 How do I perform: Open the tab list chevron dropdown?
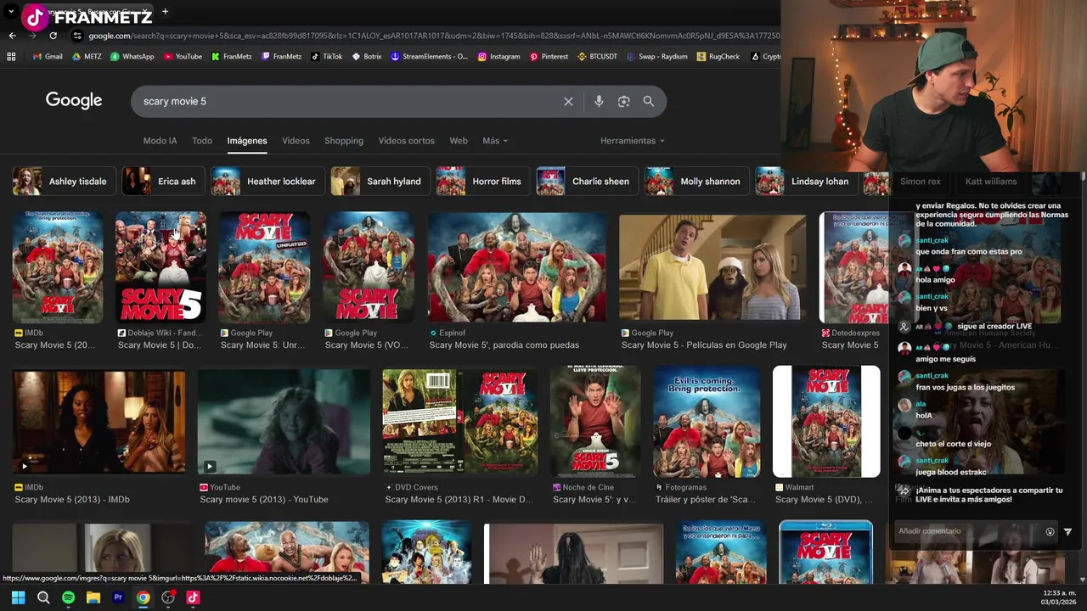pos(11,12)
